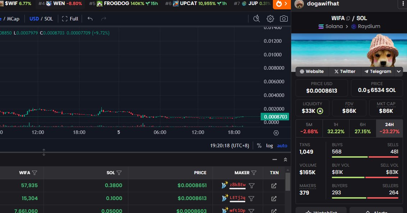407x213 pixels.
Task: Copy WIFA token address icon
Action: click(348, 18)
